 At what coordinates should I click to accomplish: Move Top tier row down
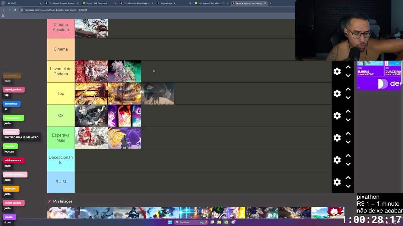click(x=348, y=98)
